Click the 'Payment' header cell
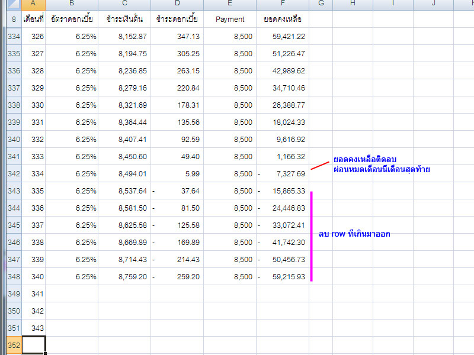This screenshot has height=355, width=474. point(230,19)
